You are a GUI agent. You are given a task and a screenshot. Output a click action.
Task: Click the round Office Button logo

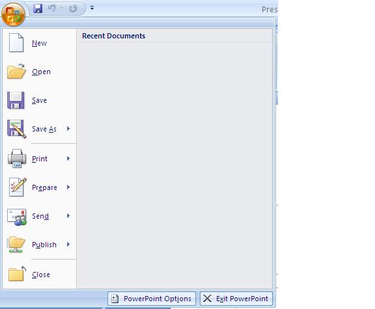pyautogui.click(x=13, y=14)
